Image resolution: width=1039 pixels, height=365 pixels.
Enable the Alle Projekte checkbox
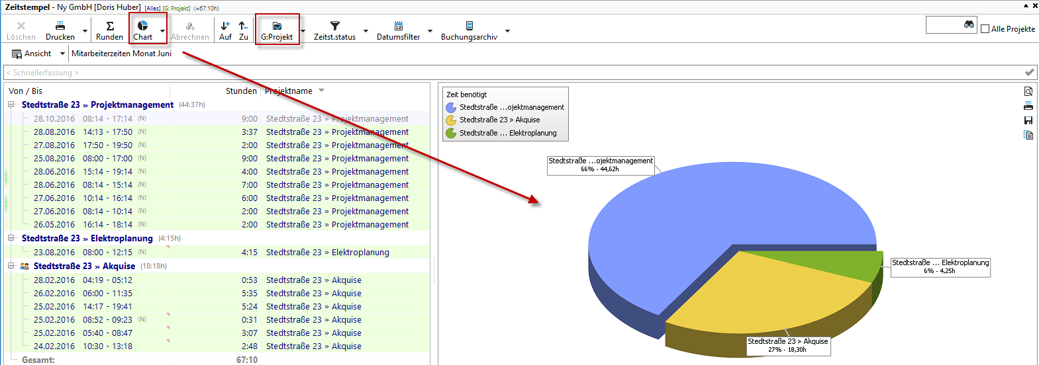click(985, 29)
